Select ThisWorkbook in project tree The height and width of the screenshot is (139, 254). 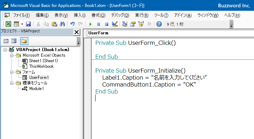[42, 66]
